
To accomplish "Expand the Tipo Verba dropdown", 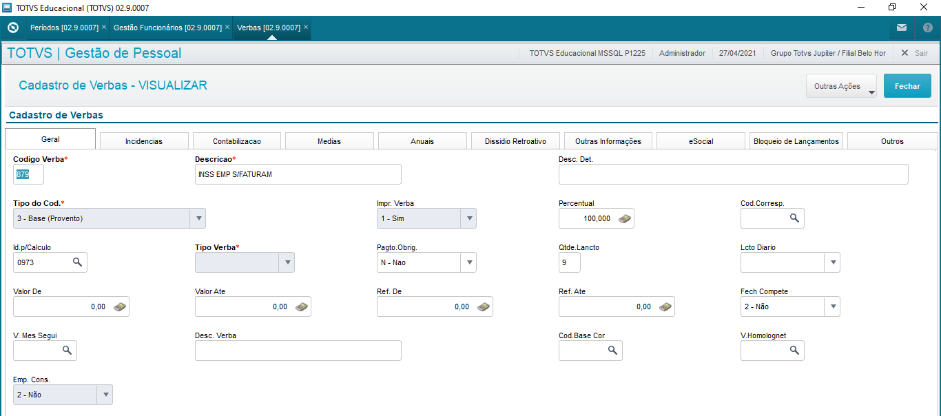I will (x=287, y=262).
